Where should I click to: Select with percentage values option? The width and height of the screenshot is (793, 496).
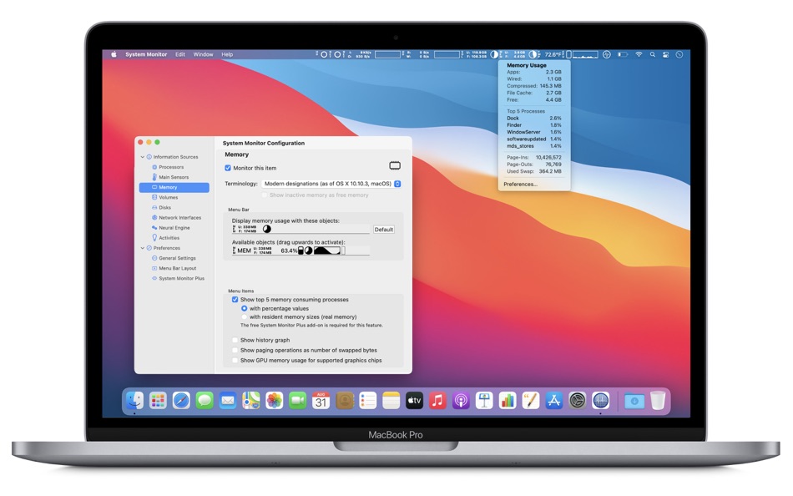coord(245,308)
